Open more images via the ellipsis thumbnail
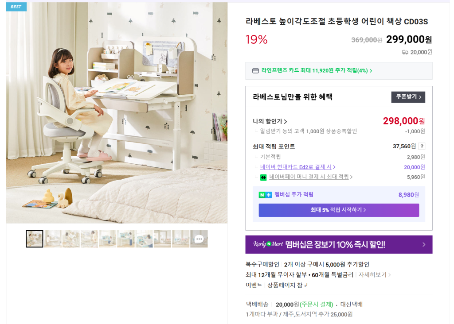 [x=199, y=239]
